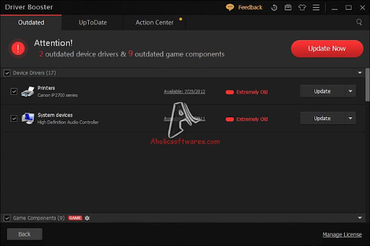Screen dimensions: 370x246
Task: Click the restore history icon
Action: [274, 8]
